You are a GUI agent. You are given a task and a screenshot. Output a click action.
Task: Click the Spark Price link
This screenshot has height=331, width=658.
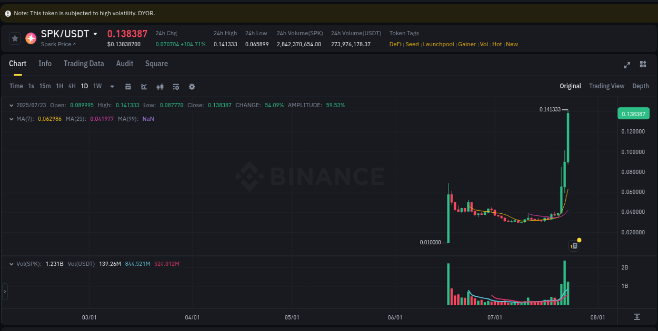(56, 44)
